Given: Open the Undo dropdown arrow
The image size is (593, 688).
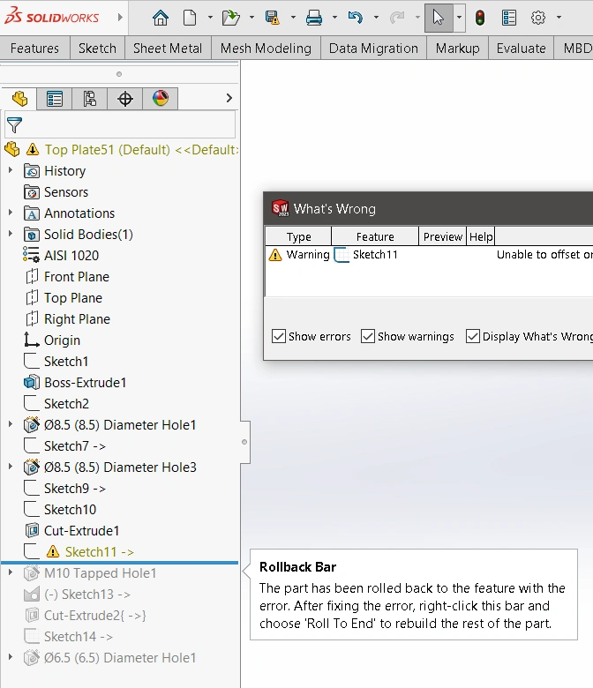Looking at the screenshot, I should 376,18.
